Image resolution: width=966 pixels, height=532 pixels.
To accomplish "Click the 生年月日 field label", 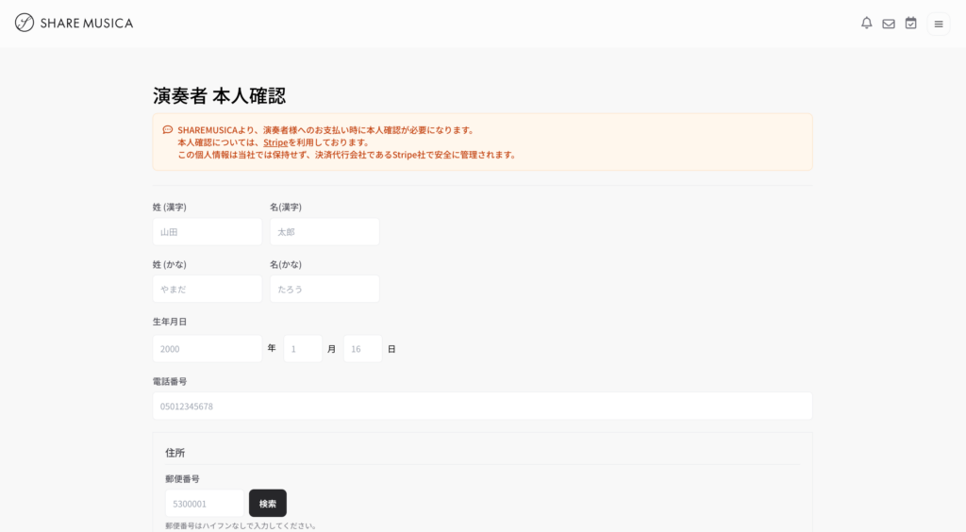I will 170,322.
